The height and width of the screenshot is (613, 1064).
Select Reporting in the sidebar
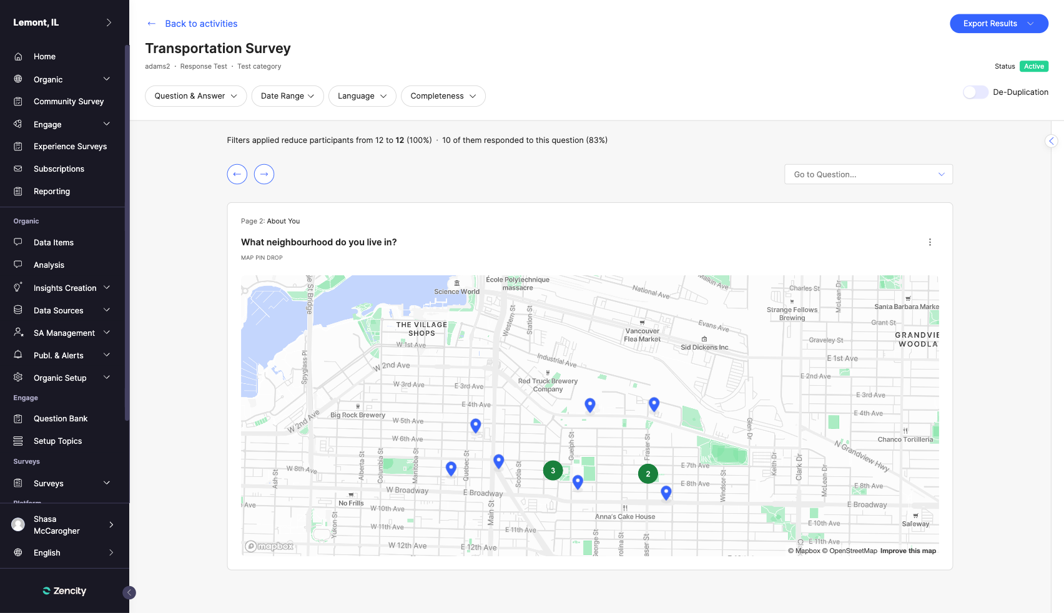52,192
